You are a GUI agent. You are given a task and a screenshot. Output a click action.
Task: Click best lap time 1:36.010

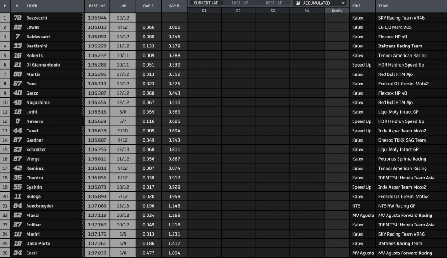pyautogui.click(x=97, y=27)
